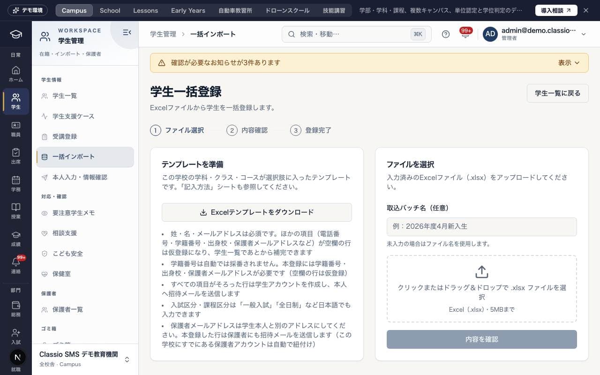Switch to the 自動車教習所 tab
The image size is (600, 375).
(235, 10)
